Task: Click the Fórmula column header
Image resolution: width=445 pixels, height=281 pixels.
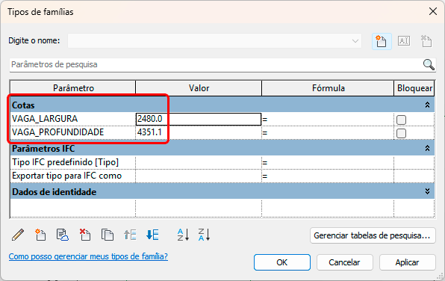Action: (328, 88)
